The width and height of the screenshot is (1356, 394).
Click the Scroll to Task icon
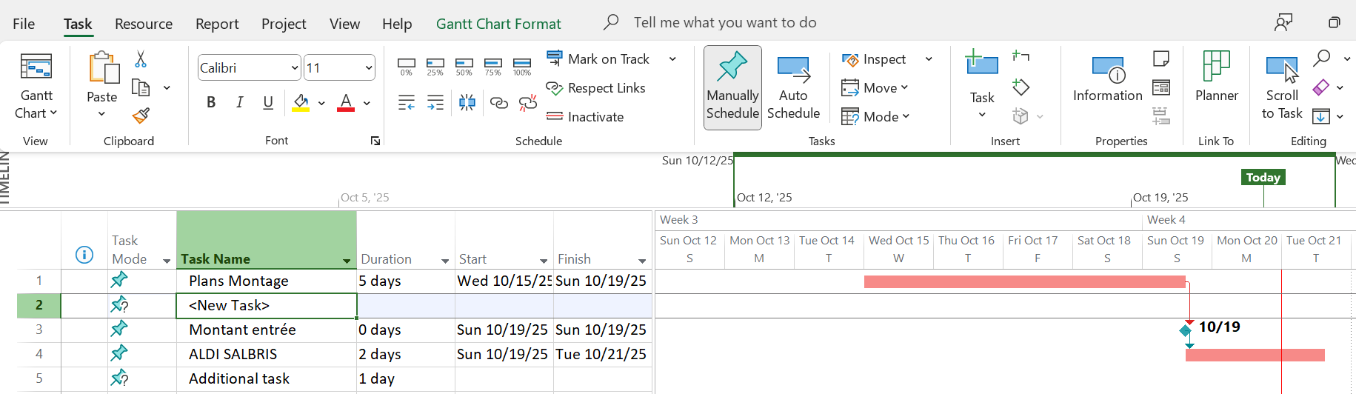pyautogui.click(x=1282, y=87)
